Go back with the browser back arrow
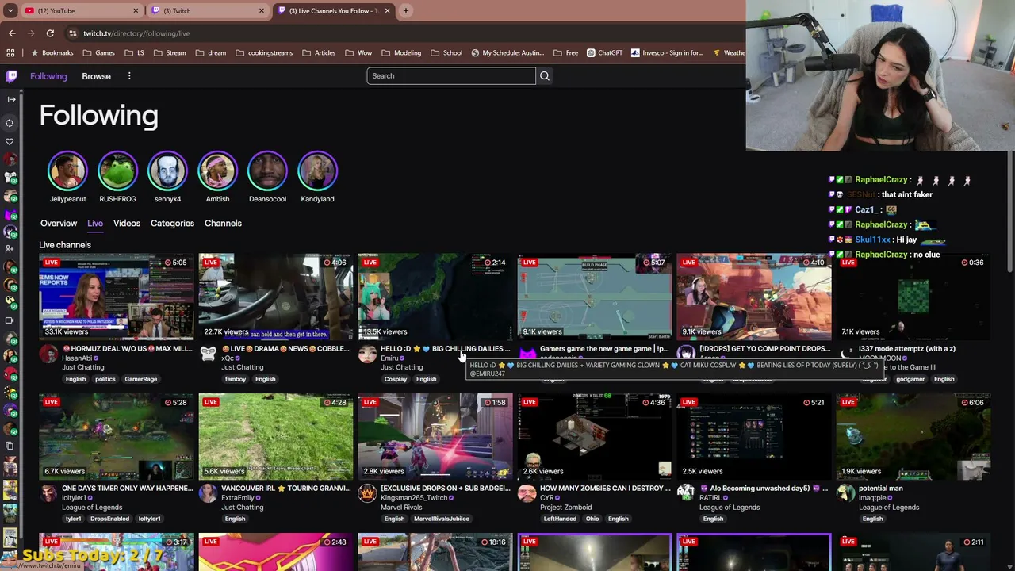This screenshot has height=571, width=1015. coord(12,33)
